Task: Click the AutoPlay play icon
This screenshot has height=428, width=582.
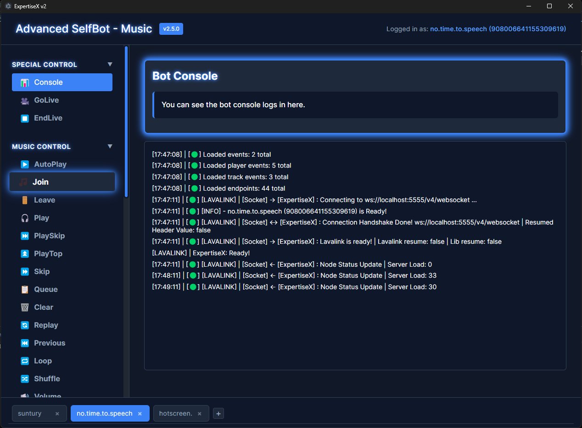Action: 25,165
